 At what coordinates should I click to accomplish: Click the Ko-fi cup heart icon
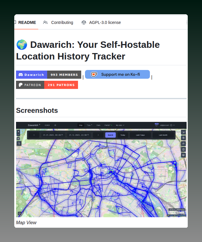[x=94, y=74]
